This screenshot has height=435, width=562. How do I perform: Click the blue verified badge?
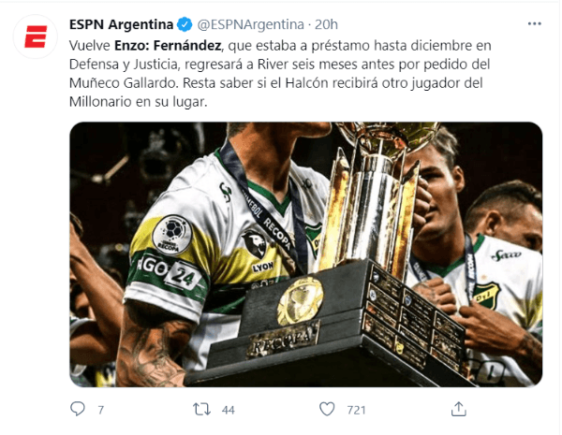click(185, 24)
